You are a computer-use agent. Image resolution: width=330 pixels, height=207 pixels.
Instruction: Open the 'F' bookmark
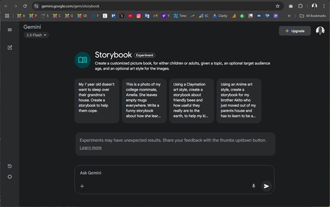95,16
